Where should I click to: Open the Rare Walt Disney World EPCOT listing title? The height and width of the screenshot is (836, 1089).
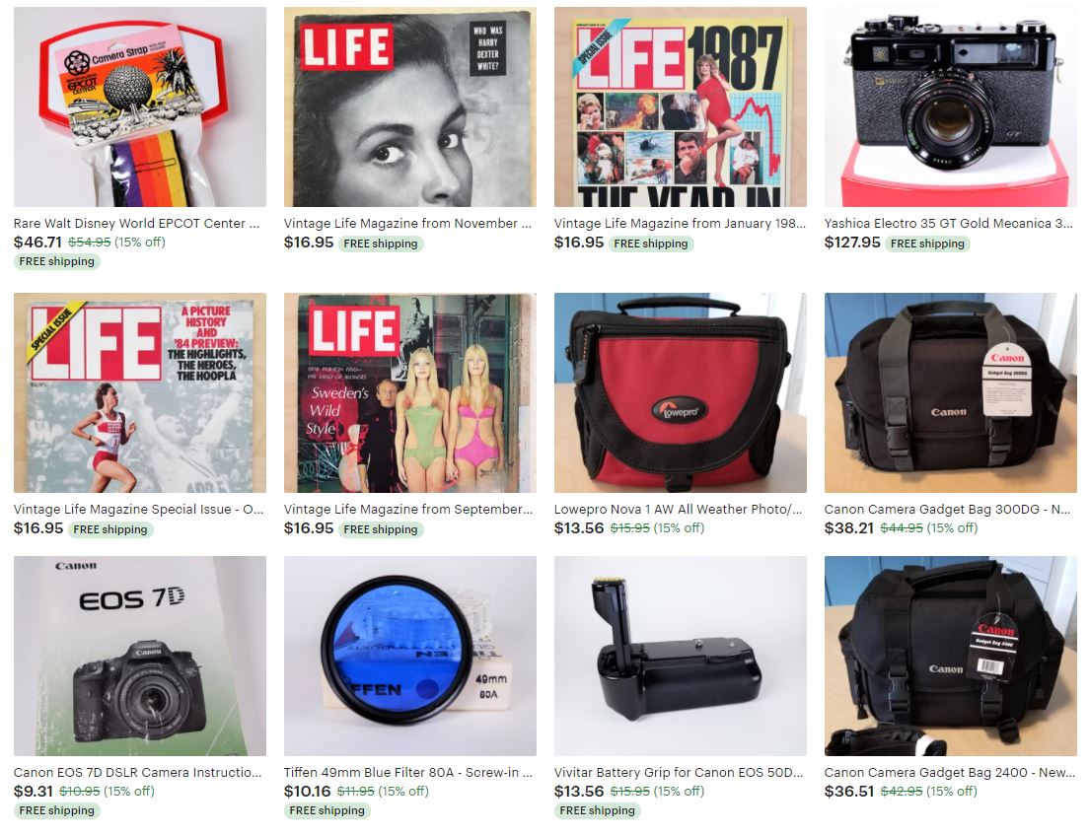tap(136, 224)
